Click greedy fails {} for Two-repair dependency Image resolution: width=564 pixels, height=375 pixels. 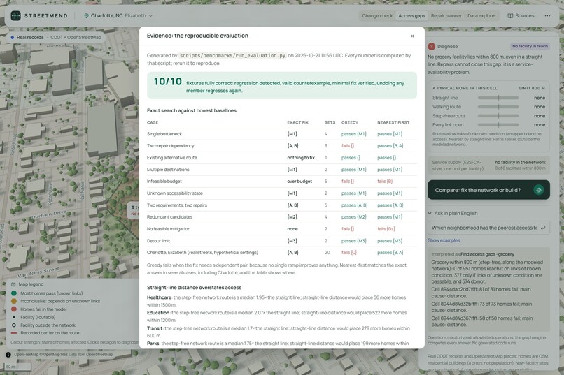click(x=348, y=146)
